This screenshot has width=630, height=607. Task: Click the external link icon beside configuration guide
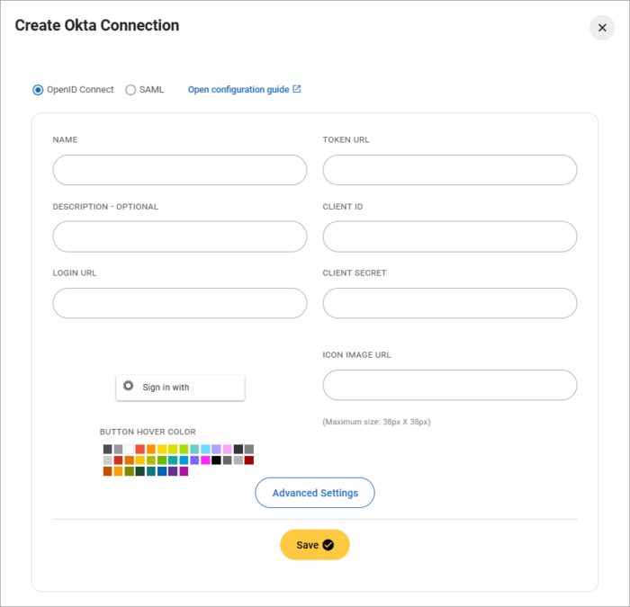(297, 89)
